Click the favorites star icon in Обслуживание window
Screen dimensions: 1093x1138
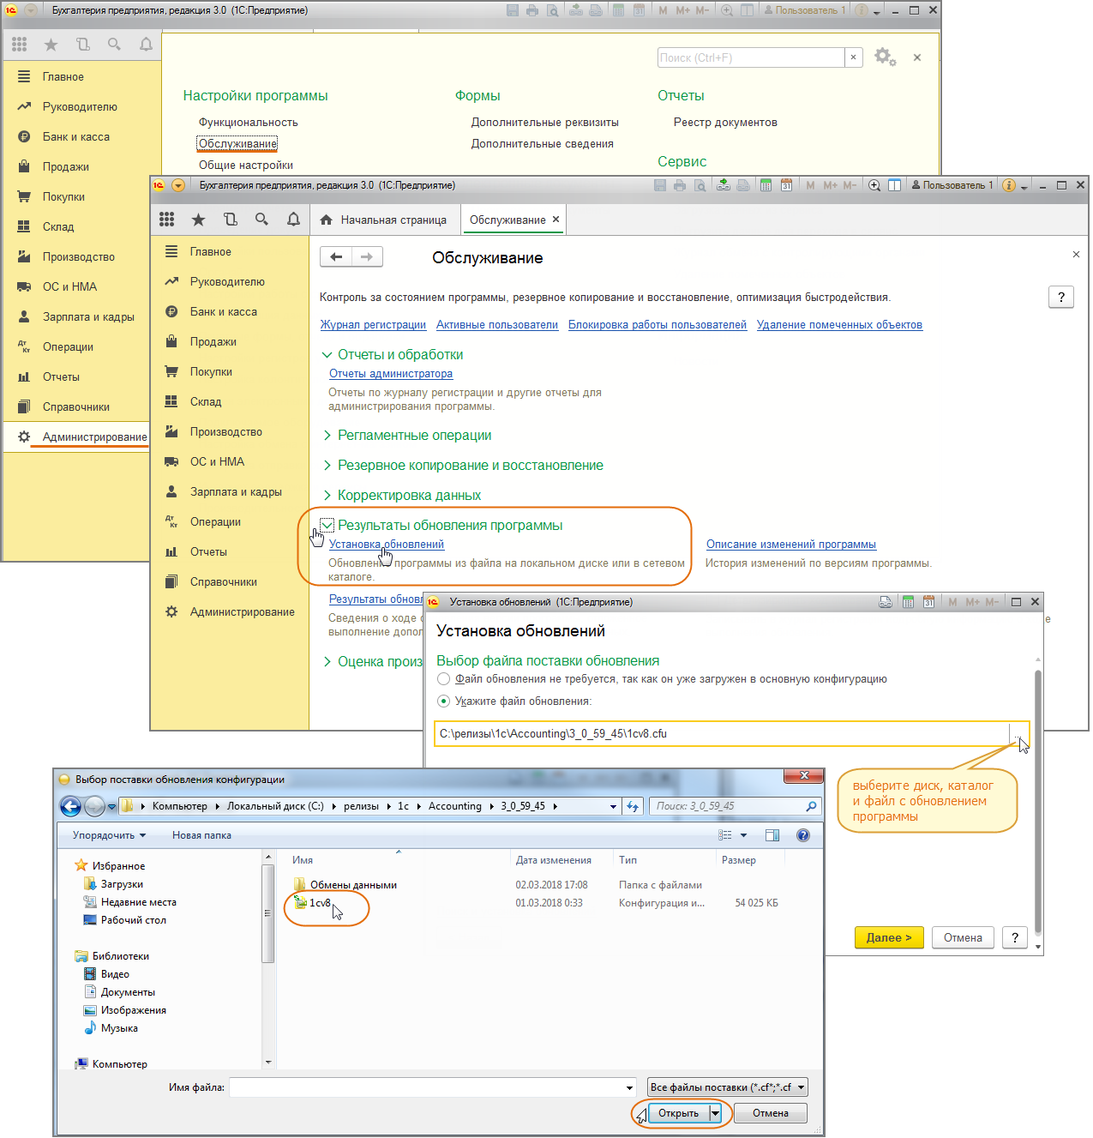[198, 220]
